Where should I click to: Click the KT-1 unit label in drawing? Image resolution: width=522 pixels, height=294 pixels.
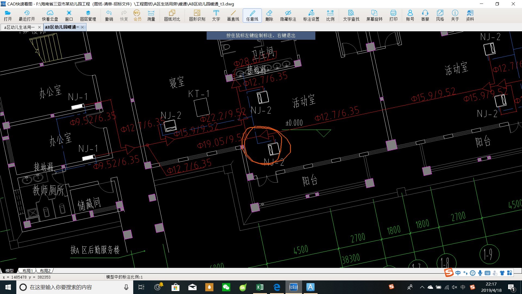[x=199, y=94]
